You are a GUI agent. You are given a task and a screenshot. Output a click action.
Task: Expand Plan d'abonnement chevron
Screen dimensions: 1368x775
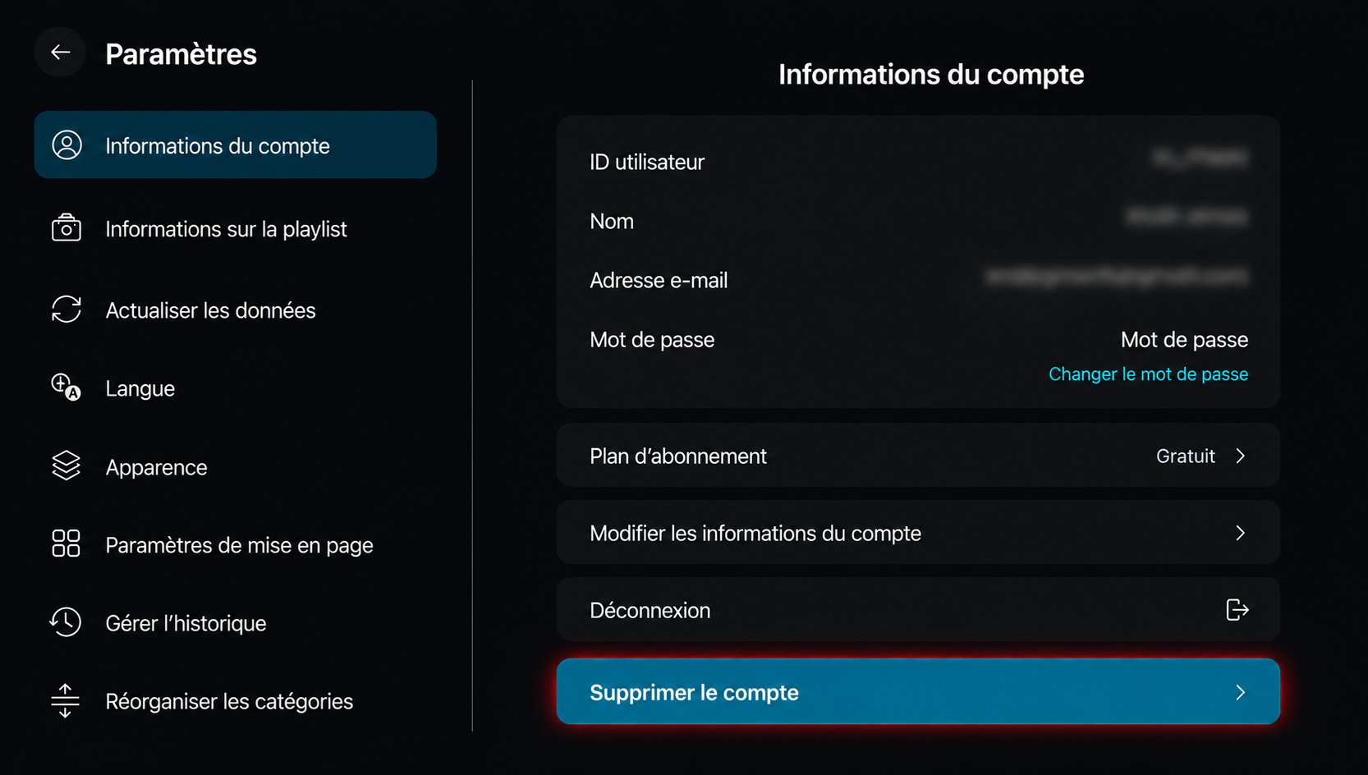point(1241,456)
